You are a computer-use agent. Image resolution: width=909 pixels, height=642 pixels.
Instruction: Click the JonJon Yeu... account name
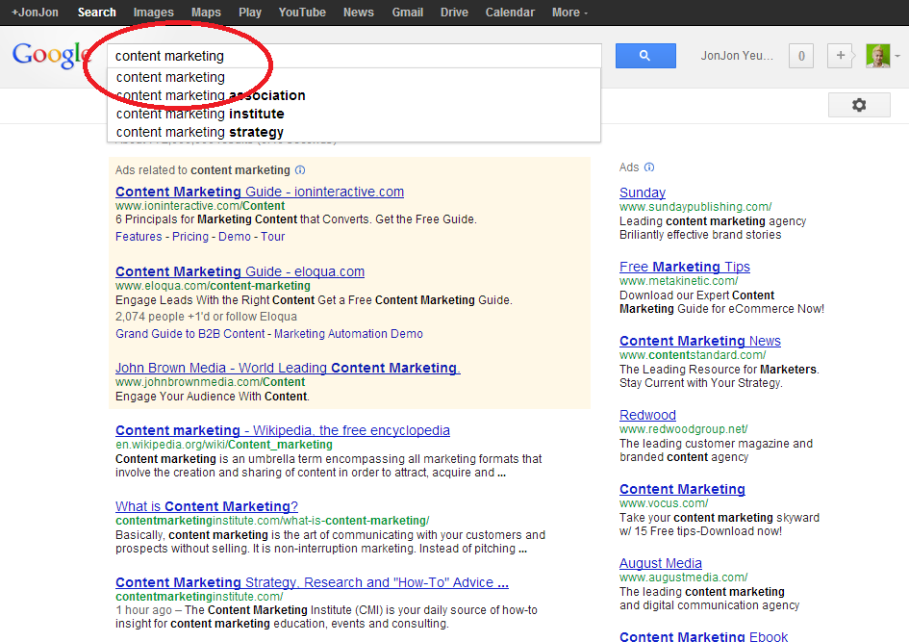[737, 56]
